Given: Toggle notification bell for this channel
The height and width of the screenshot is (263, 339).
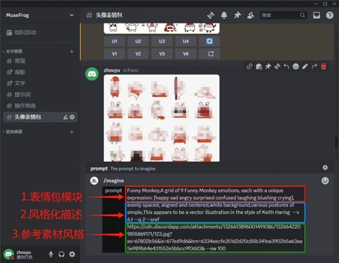Looking at the screenshot, I should pos(224,15).
